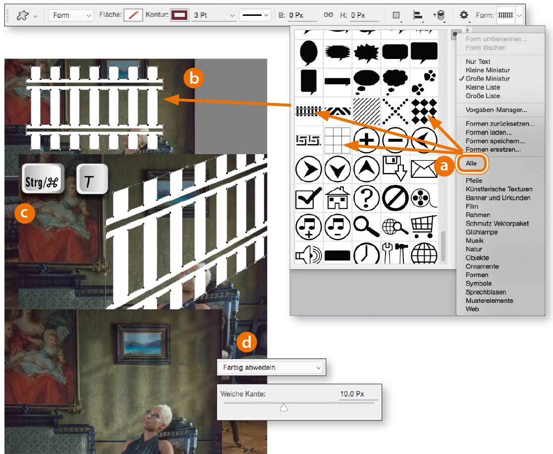Viewport: 553px width, 454px height.
Task: Select the question mark circle shape
Action: tap(366, 198)
